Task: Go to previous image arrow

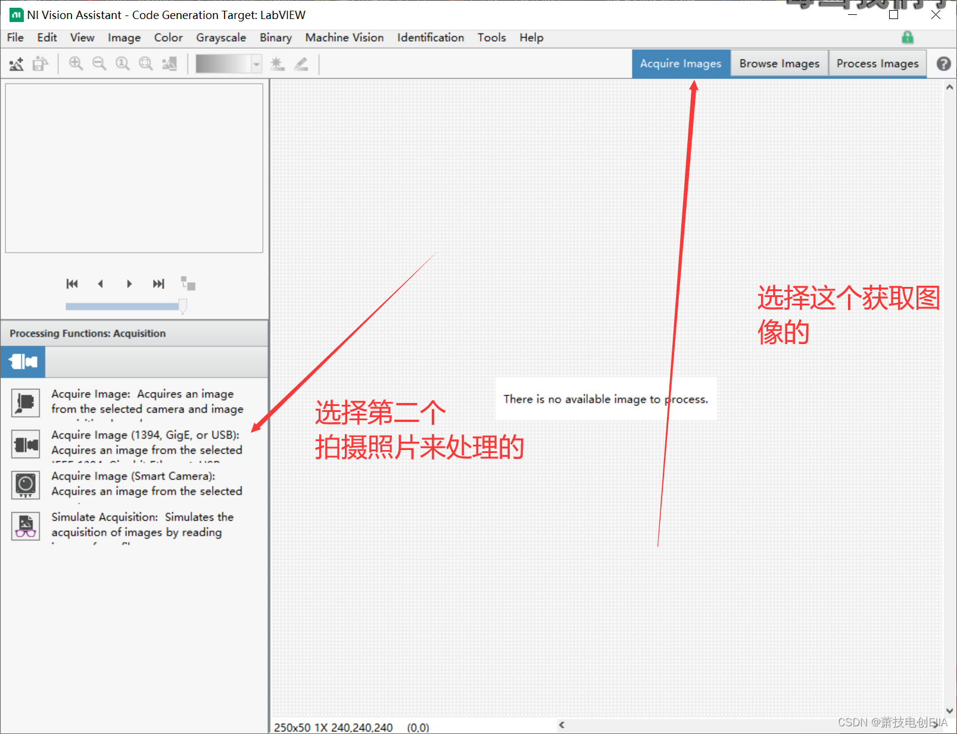Action: pos(101,284)
